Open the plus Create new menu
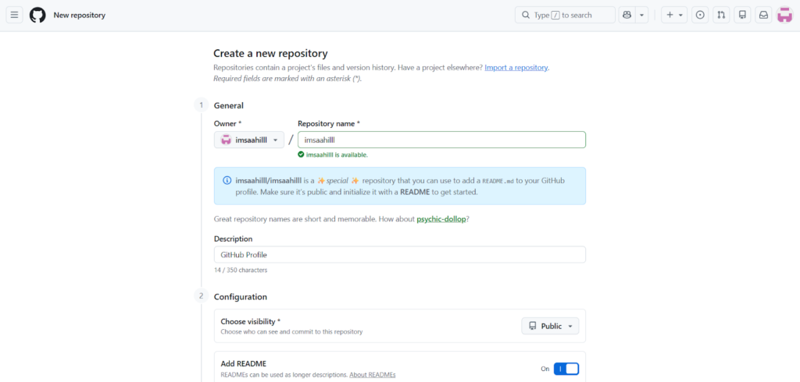Image resolution: width=800 pixels, height=382 pixels. (673, 15)
